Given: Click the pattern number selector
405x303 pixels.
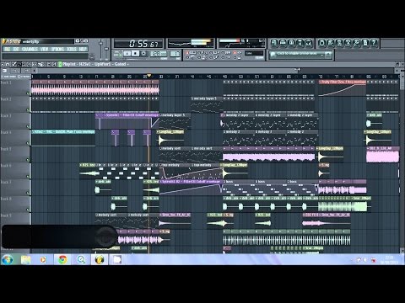Looking at the screenshot, I should click(175, 53).
